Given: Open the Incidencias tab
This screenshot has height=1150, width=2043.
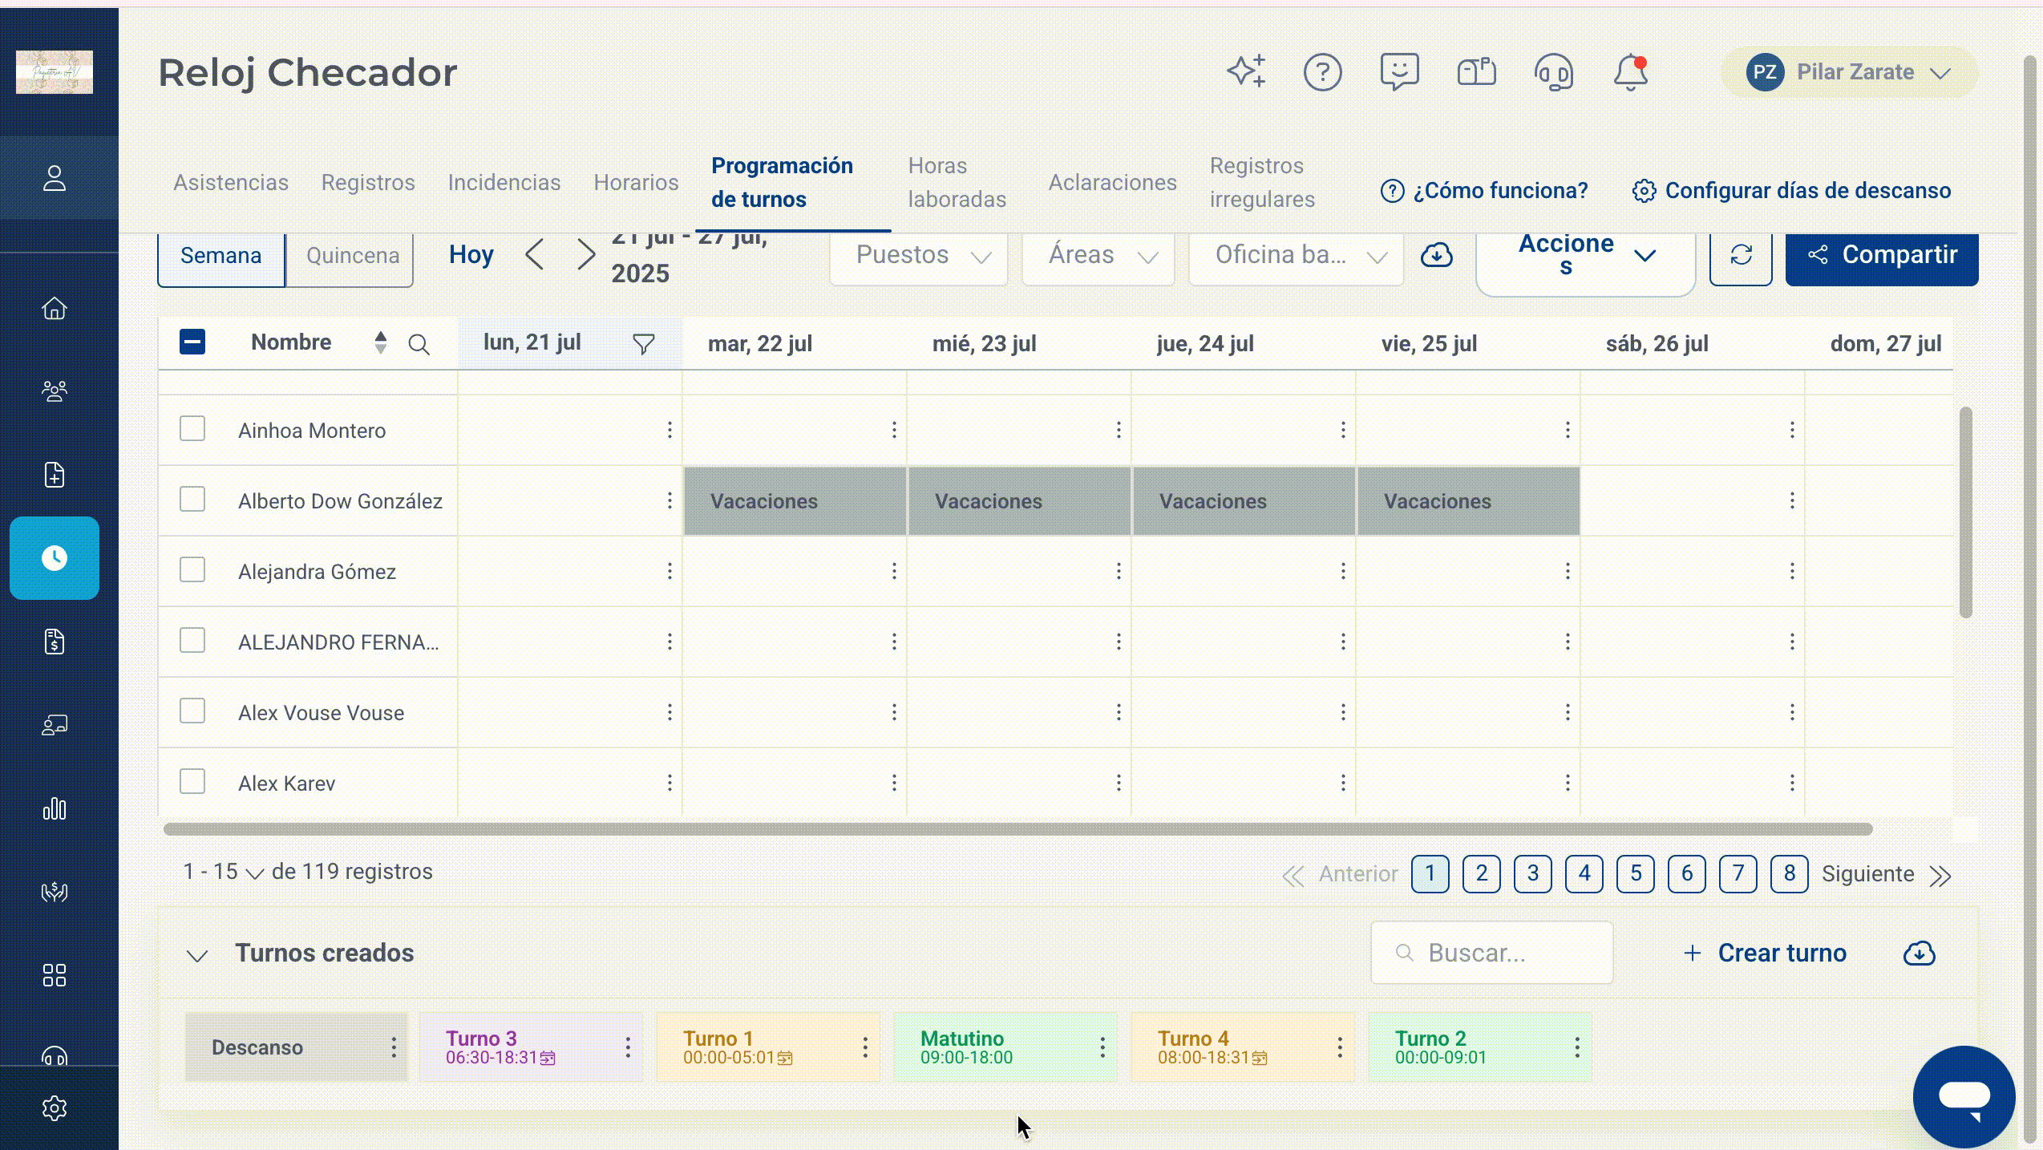Looking at the screenshot, I should click(x=504, y=182).
